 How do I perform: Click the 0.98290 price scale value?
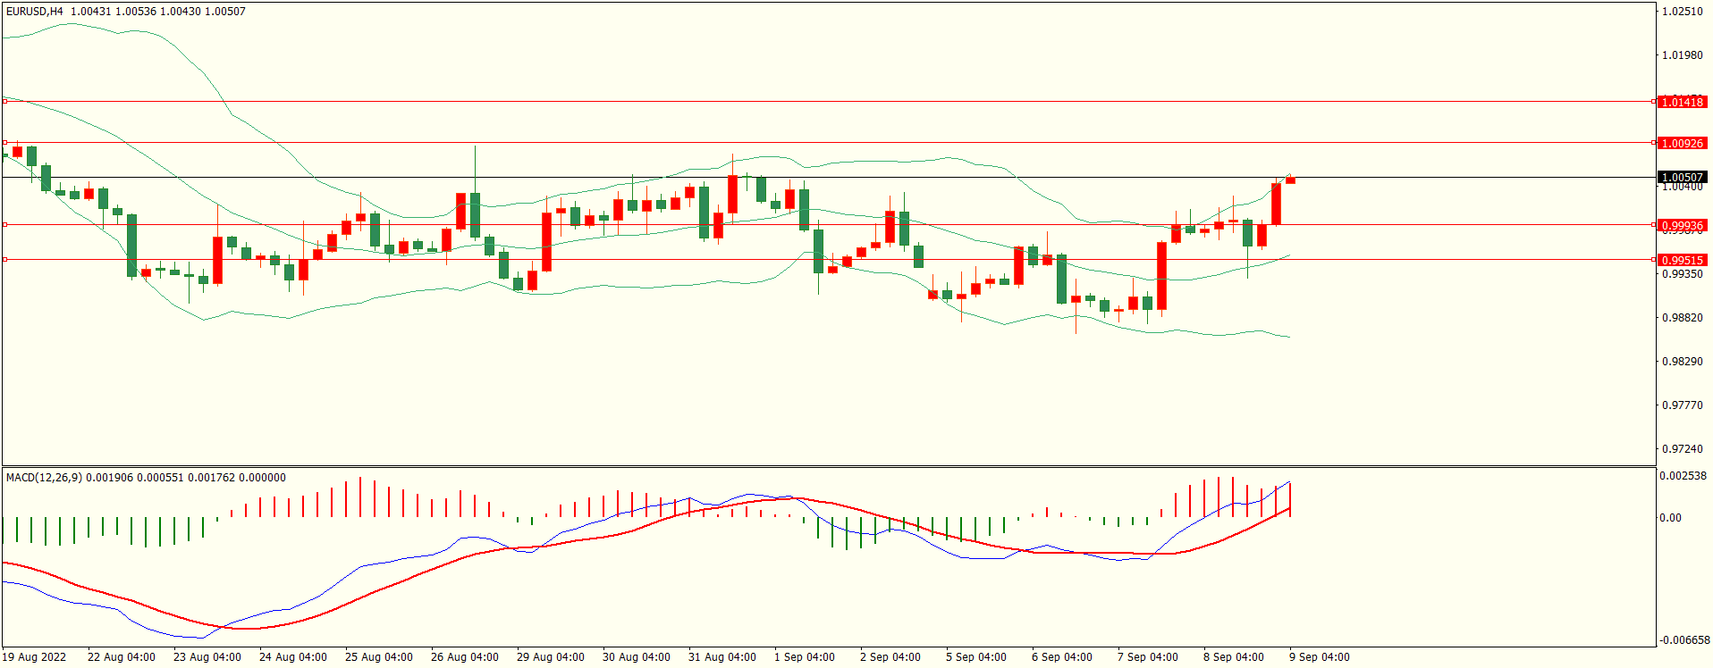[1682, 362]
